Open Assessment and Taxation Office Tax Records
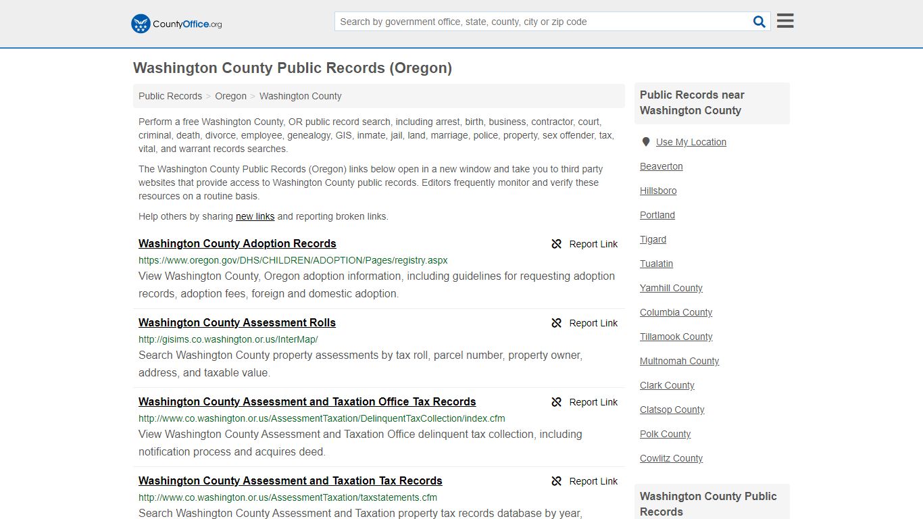This screenshot has width=923, height=519. (307, 401)
